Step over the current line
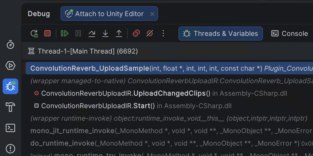Screen dimensions: 313x156 coord(92,34)
